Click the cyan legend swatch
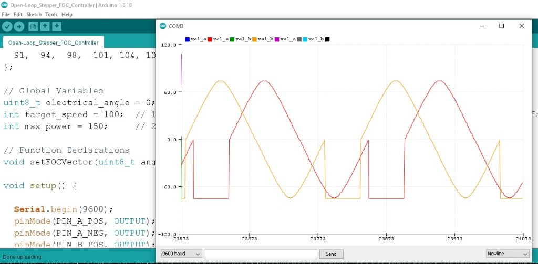The width and height of the screenshot is (538, 264). (x=305, y=39)
